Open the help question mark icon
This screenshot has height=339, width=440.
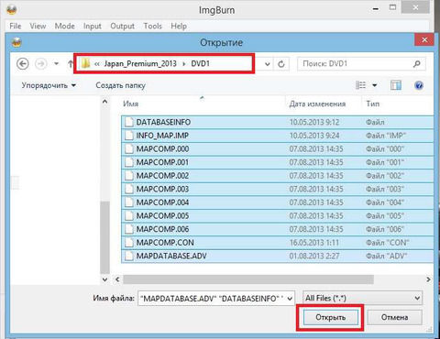tap(419, 85)
